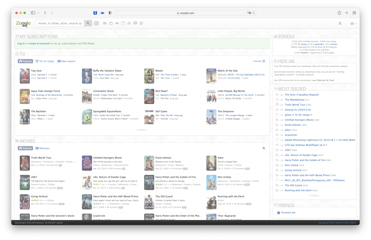Image resolution: width=371 pixels, height=240 pixels.
Task: Click the blue download extension icon
Action: (x=95, y=13)
